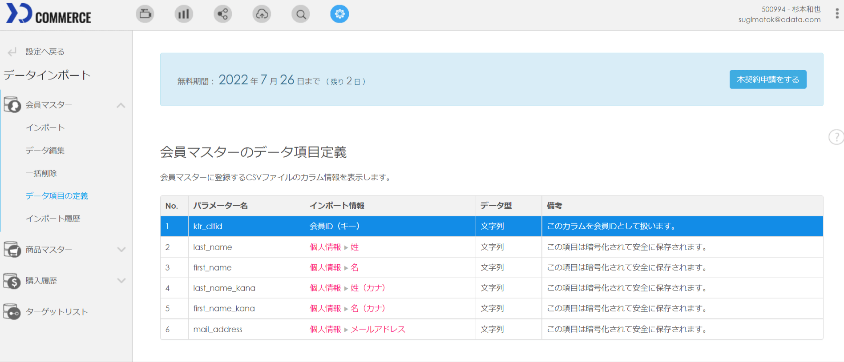Expand the 購入履歴 section chevron
This screenshot has height=362, width=844.
[121, 281]
